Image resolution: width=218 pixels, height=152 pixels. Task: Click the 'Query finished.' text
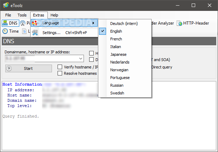(21, 116)
